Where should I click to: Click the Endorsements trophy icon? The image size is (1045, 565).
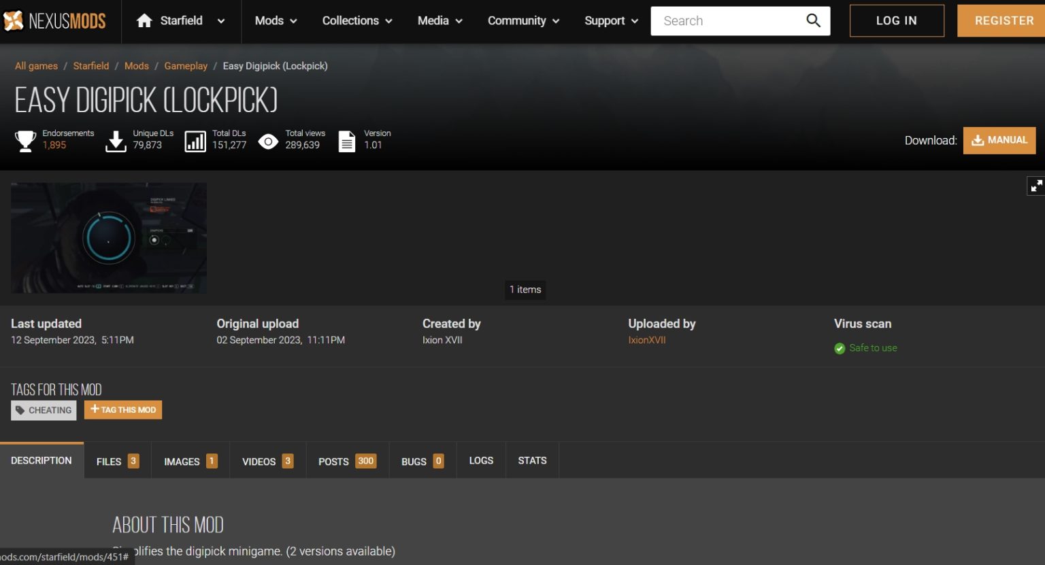click(25, 140)
